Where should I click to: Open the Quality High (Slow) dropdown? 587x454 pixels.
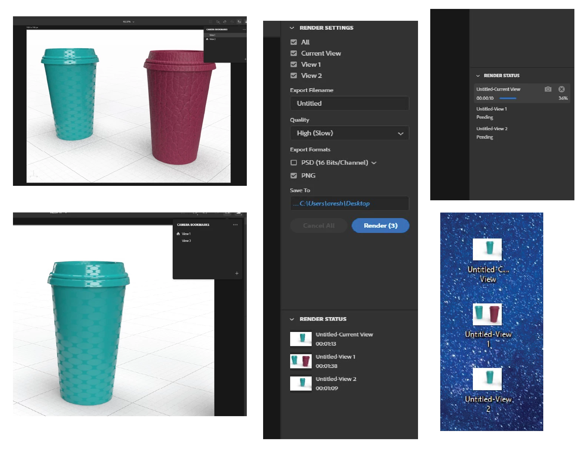pyautogui.click(x=349, y=133)
